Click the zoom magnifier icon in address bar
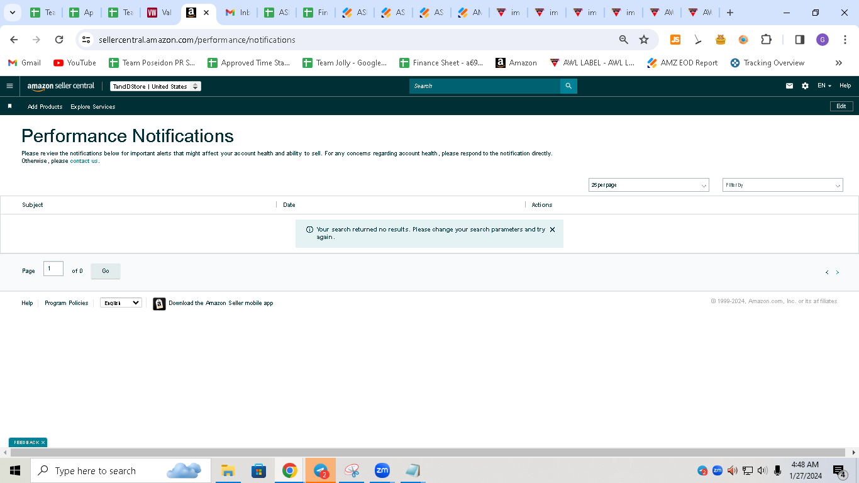859x483 pixels. point(624,40)
